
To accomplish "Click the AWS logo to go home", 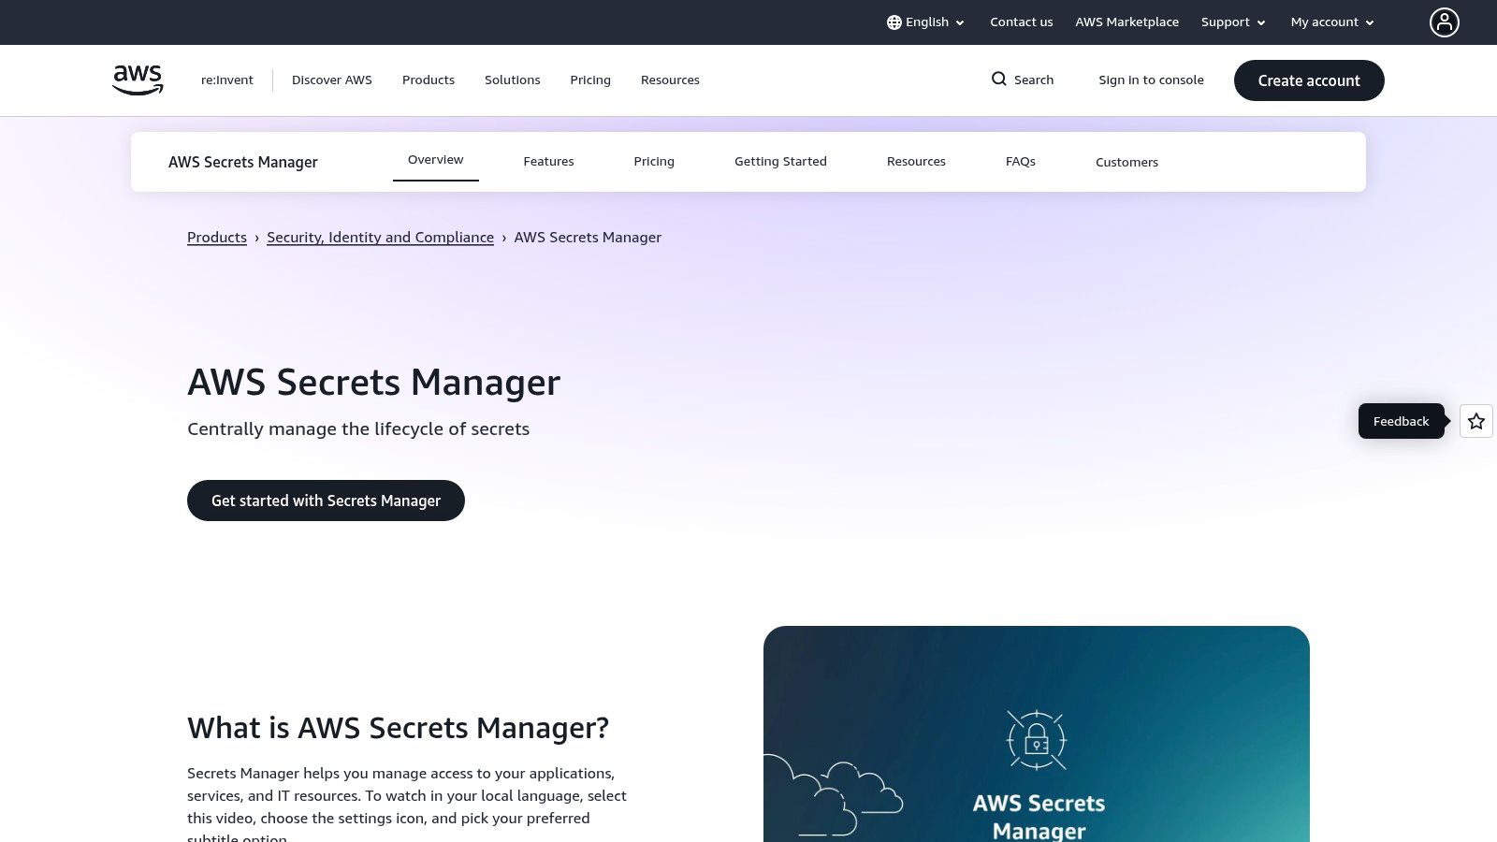I will [x=137, y=80].
